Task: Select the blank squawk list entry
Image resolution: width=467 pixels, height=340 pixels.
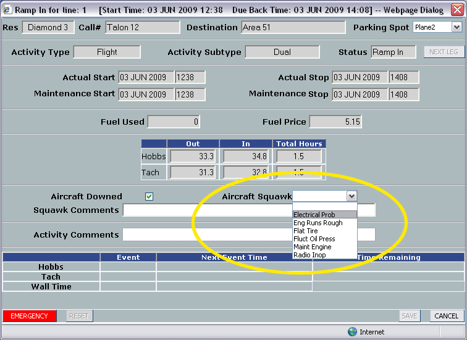Action: 325,207
